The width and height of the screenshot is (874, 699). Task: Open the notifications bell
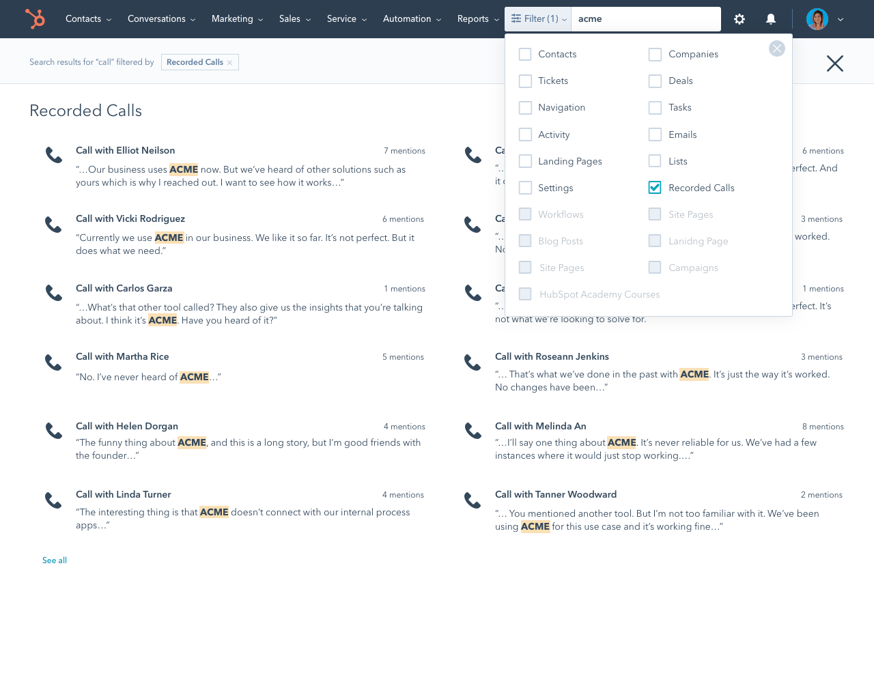click(x=771, y=19)
